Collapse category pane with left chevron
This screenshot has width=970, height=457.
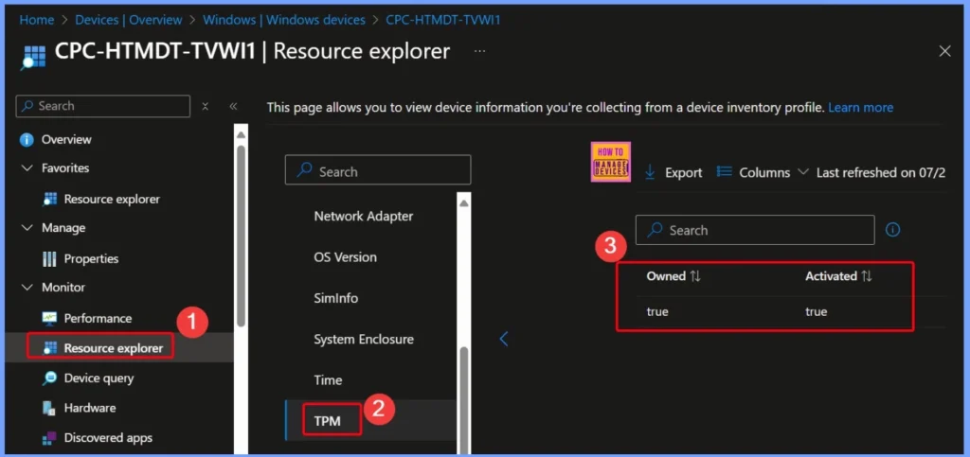tap(504, 339)
